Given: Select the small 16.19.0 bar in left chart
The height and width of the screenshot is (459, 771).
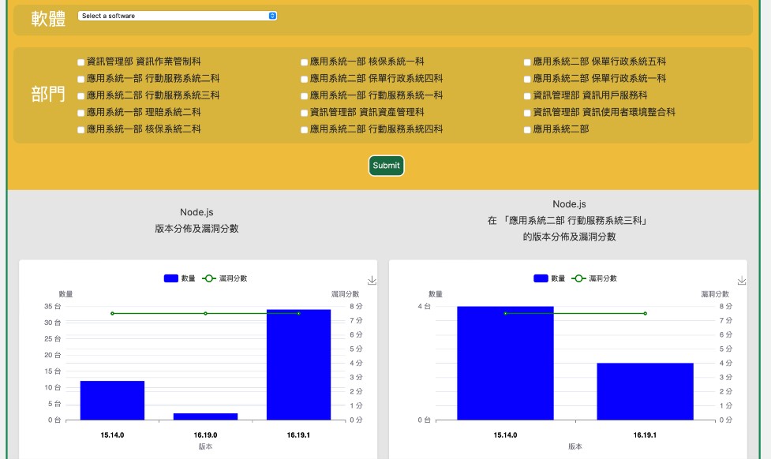Looking at the screenshot, I should pyautogui.click(x=205, y=416).
